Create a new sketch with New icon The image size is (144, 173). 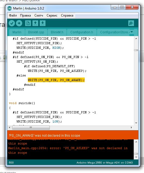(x=28, y=23)
